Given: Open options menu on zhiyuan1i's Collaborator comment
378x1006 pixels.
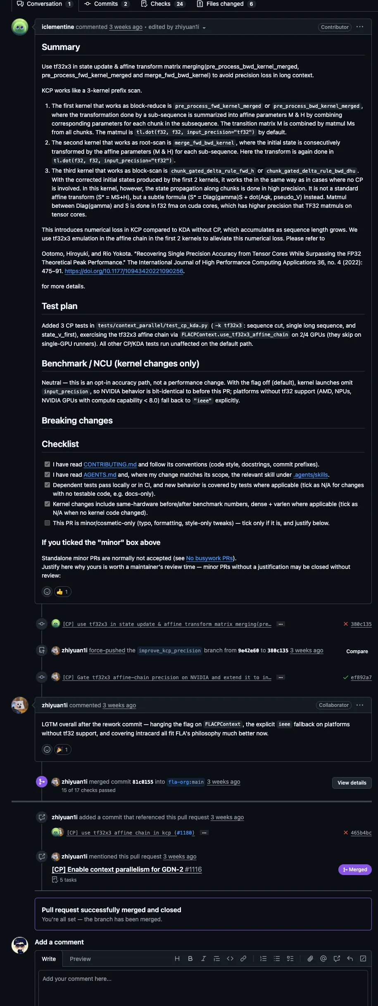Looking at the screenshot, I should (360, 705).
